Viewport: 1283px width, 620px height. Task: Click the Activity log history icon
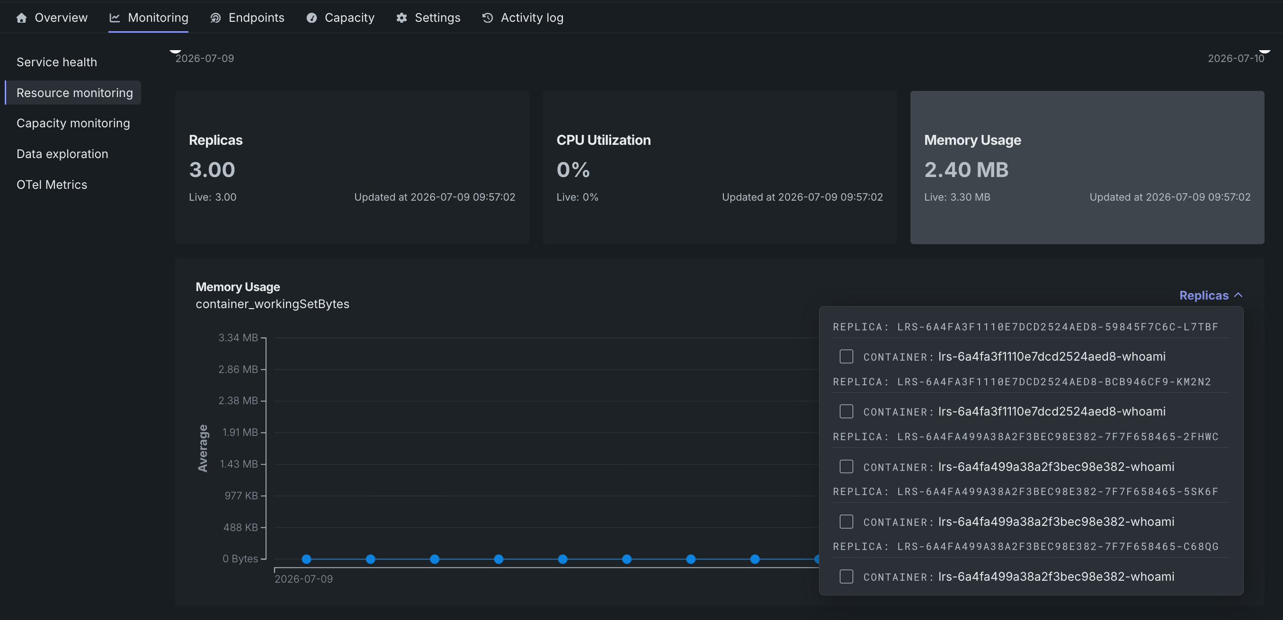[488, 18]
